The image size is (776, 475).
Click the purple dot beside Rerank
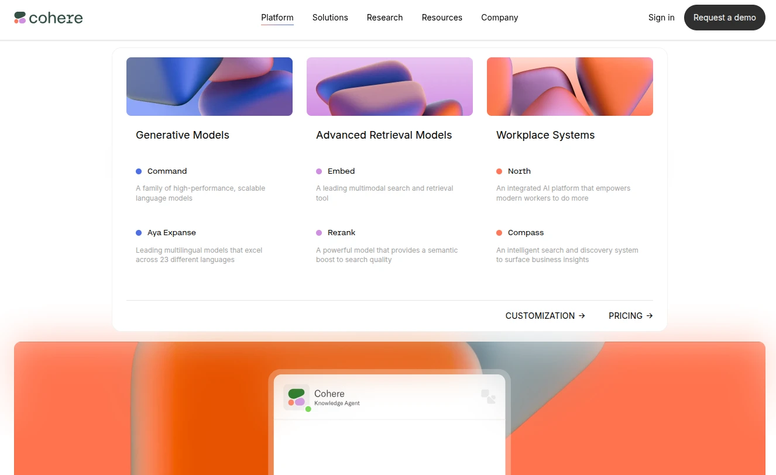pos(319,233)
